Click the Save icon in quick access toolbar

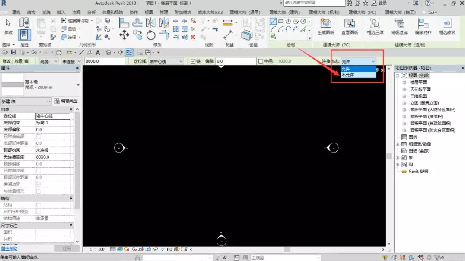13,52
